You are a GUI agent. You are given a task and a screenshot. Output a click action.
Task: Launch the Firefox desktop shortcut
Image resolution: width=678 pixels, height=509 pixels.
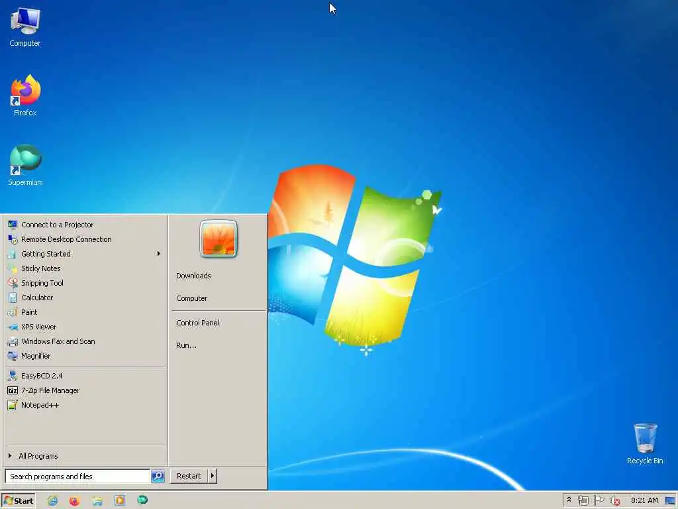click(25, 95)
